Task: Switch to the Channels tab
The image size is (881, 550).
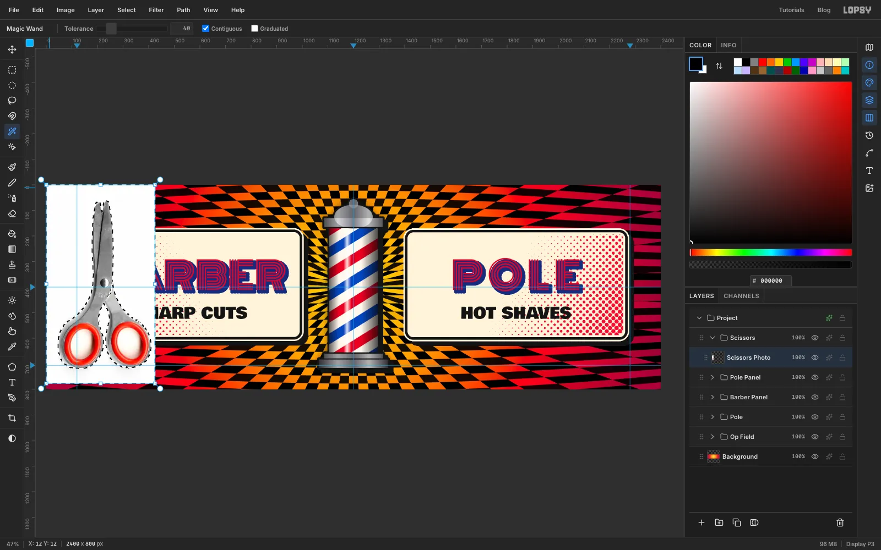Action: (x=741, y=296)
